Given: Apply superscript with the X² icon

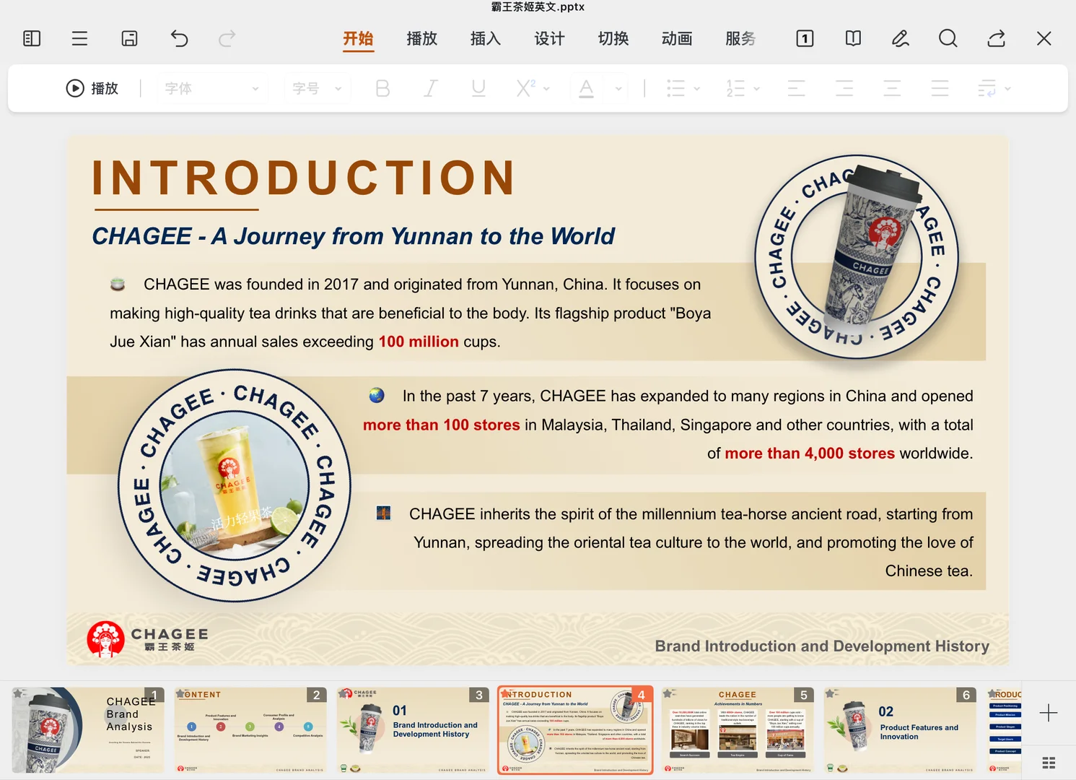Looking at the screenshot, I should (525, 88).
